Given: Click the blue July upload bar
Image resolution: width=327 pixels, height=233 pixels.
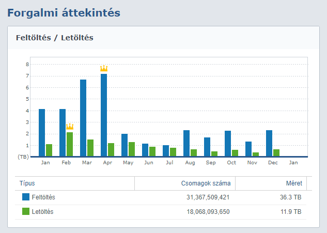Looking at the screenshot, I should tap(166, 151).
